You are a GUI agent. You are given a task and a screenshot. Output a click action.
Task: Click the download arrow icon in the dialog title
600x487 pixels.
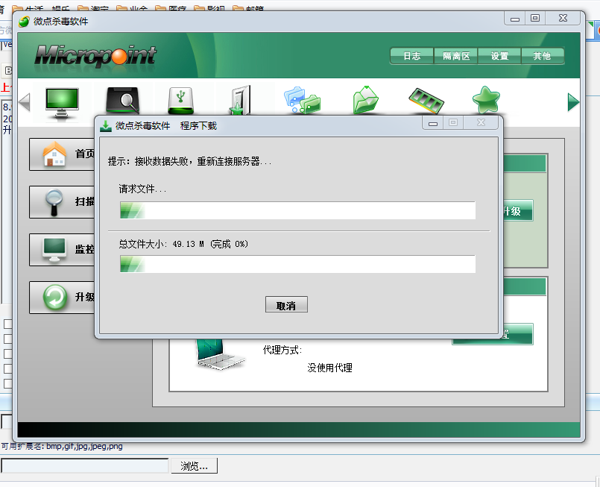(105, 126)
